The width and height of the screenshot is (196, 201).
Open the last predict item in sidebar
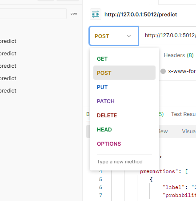point(8,91)
